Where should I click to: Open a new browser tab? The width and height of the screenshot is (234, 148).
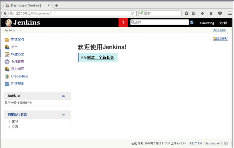(x=56, y=5)
